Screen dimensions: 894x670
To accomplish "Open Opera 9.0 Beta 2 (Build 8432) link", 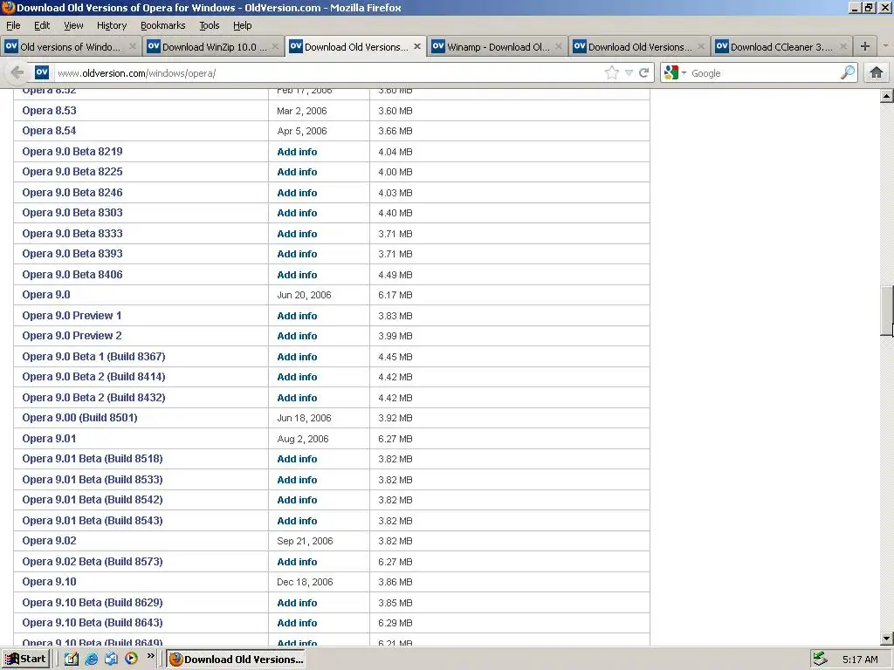I will click(x=93, y=397).
